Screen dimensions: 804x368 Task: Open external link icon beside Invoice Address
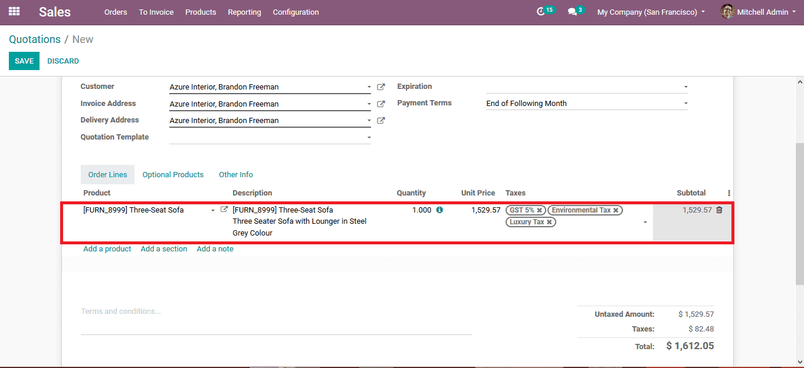(x=381, y=104)
